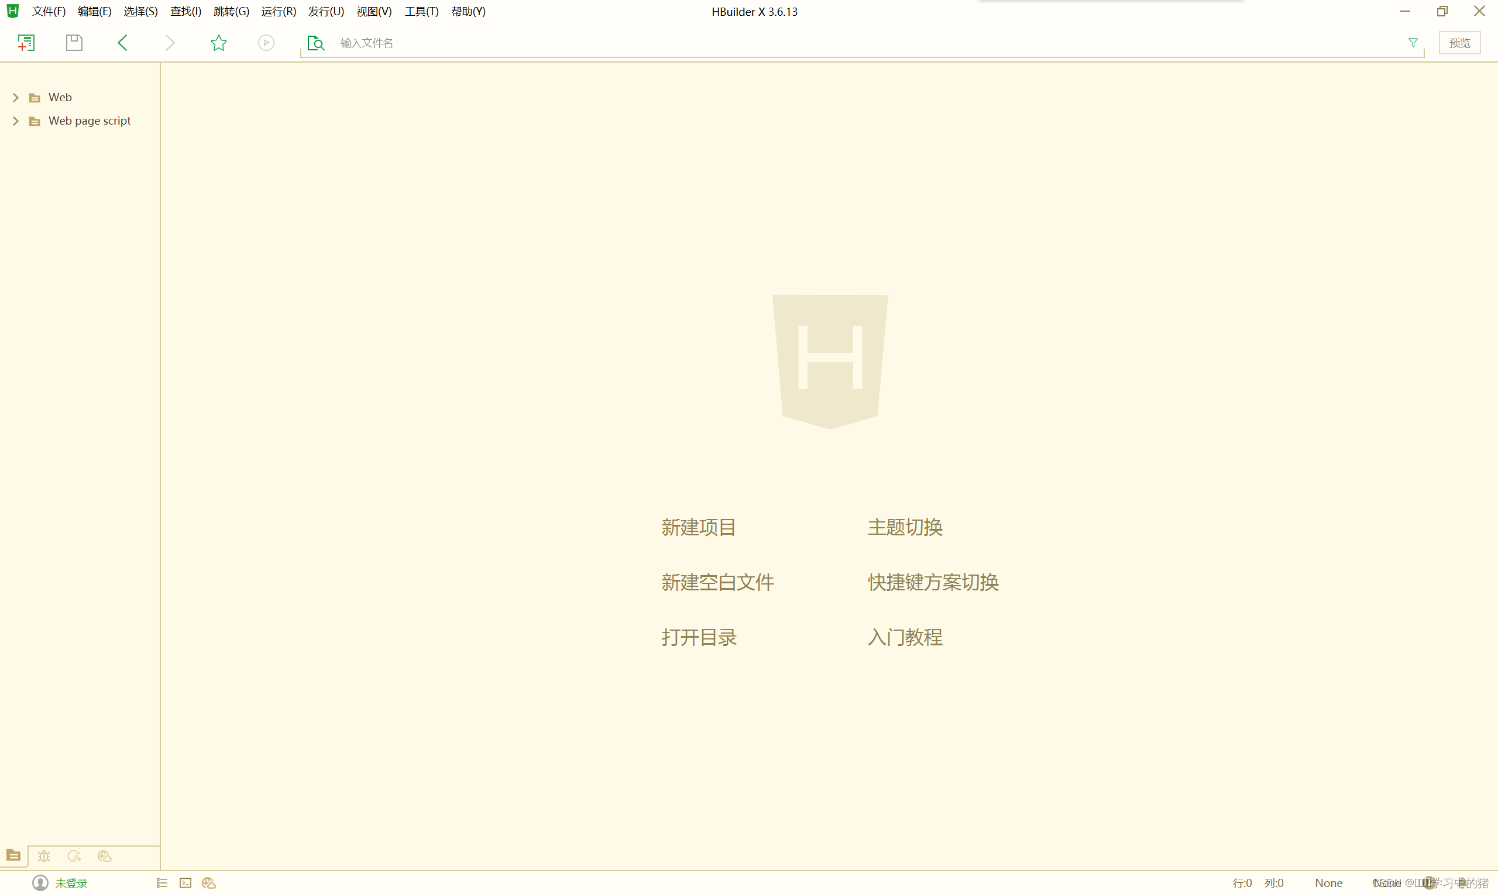This screenshot has width=1498, height=894.
Task: Click the bookmark star icon
Action: pos(218,43)
